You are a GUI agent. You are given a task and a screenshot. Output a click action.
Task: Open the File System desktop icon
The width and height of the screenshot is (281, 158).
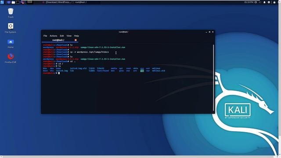coord(11,28)
